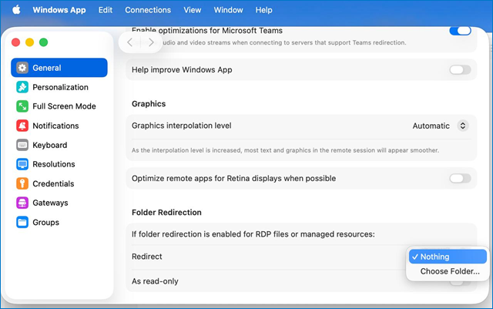Image resolution: width=493 pixels, height=309 pixels.
Task: Click the Graphics interpolation level label
Action: tap(182, 126)
